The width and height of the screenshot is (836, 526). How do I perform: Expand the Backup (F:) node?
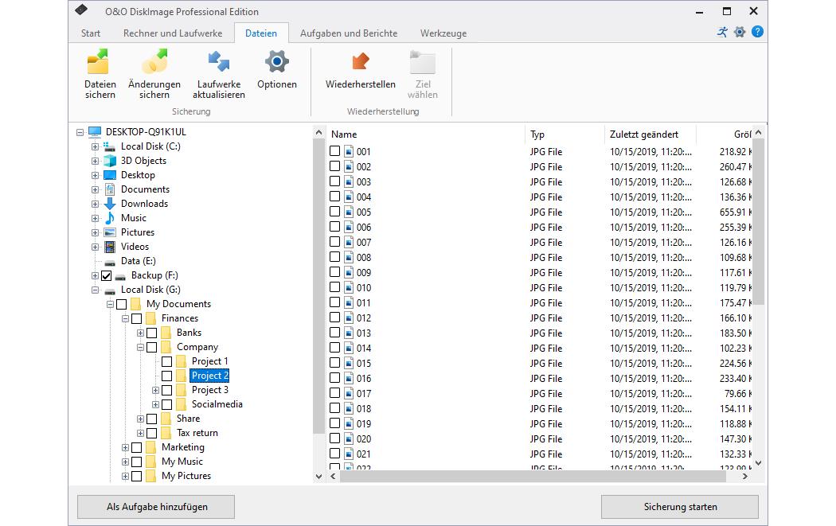[95, 275]
